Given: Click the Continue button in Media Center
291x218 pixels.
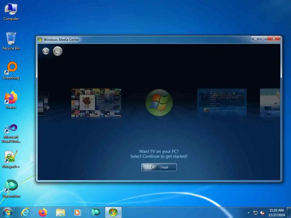Looking at the screenshot, I should pyautogui.click(x=159, y=167).
